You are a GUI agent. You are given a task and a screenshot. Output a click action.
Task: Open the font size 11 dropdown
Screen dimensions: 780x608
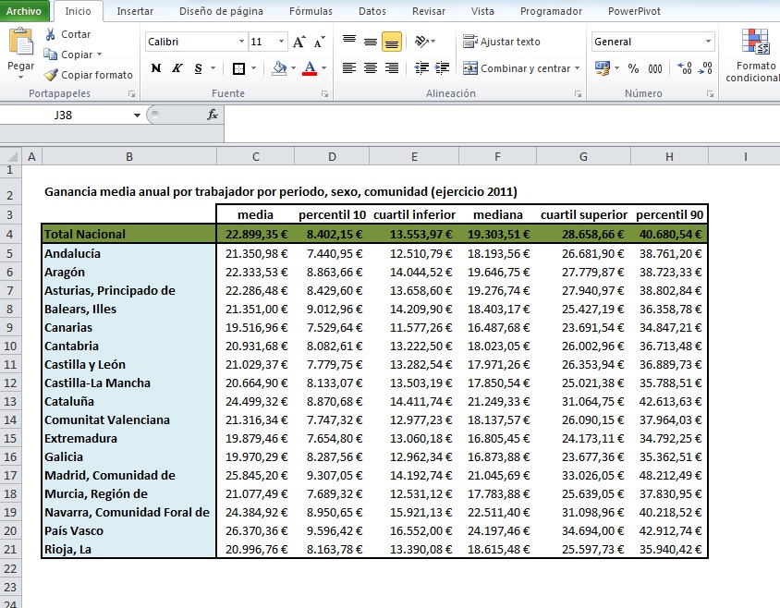coord(281,42)
